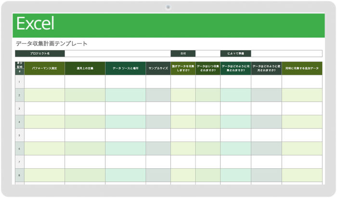Click the データ収集計画テンプレート title
The width and height of the screenshot is (337, 198).
(x=52, y=44)
